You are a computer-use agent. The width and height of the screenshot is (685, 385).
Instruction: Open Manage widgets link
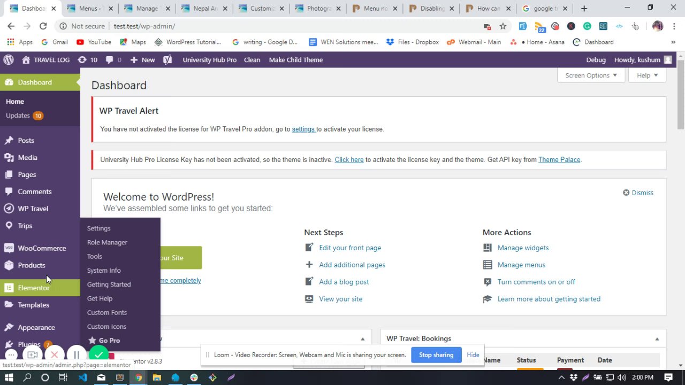pyautogui.click(x=523, y=248)
